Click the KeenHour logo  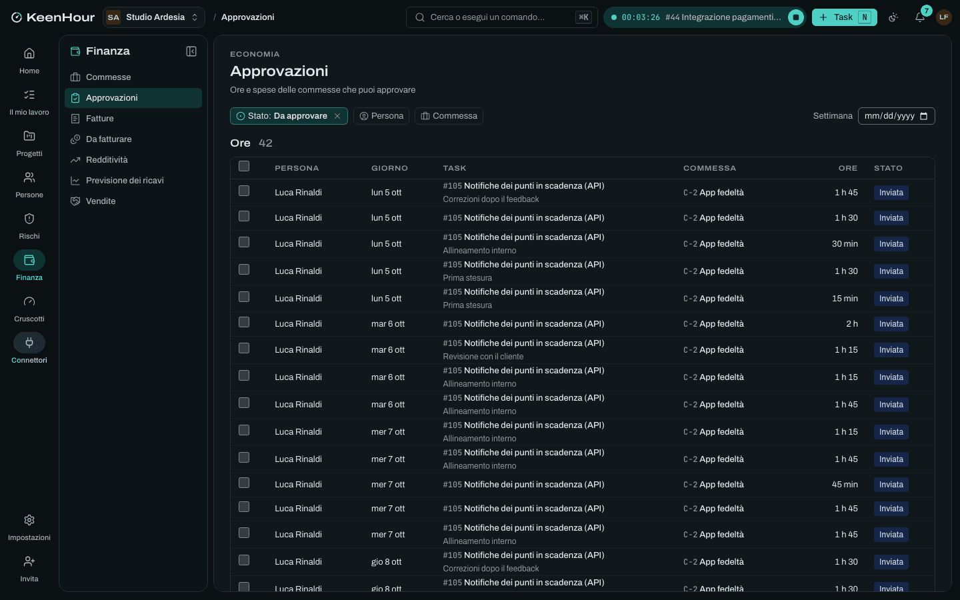tap(53, 17)
